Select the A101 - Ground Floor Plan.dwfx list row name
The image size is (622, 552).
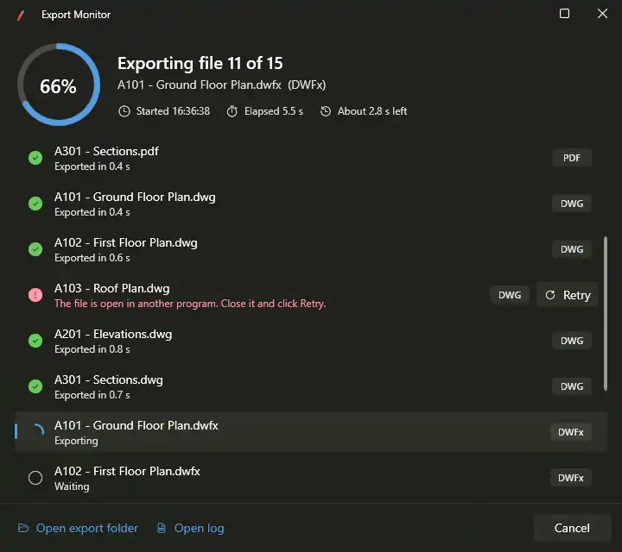[136, 425]
